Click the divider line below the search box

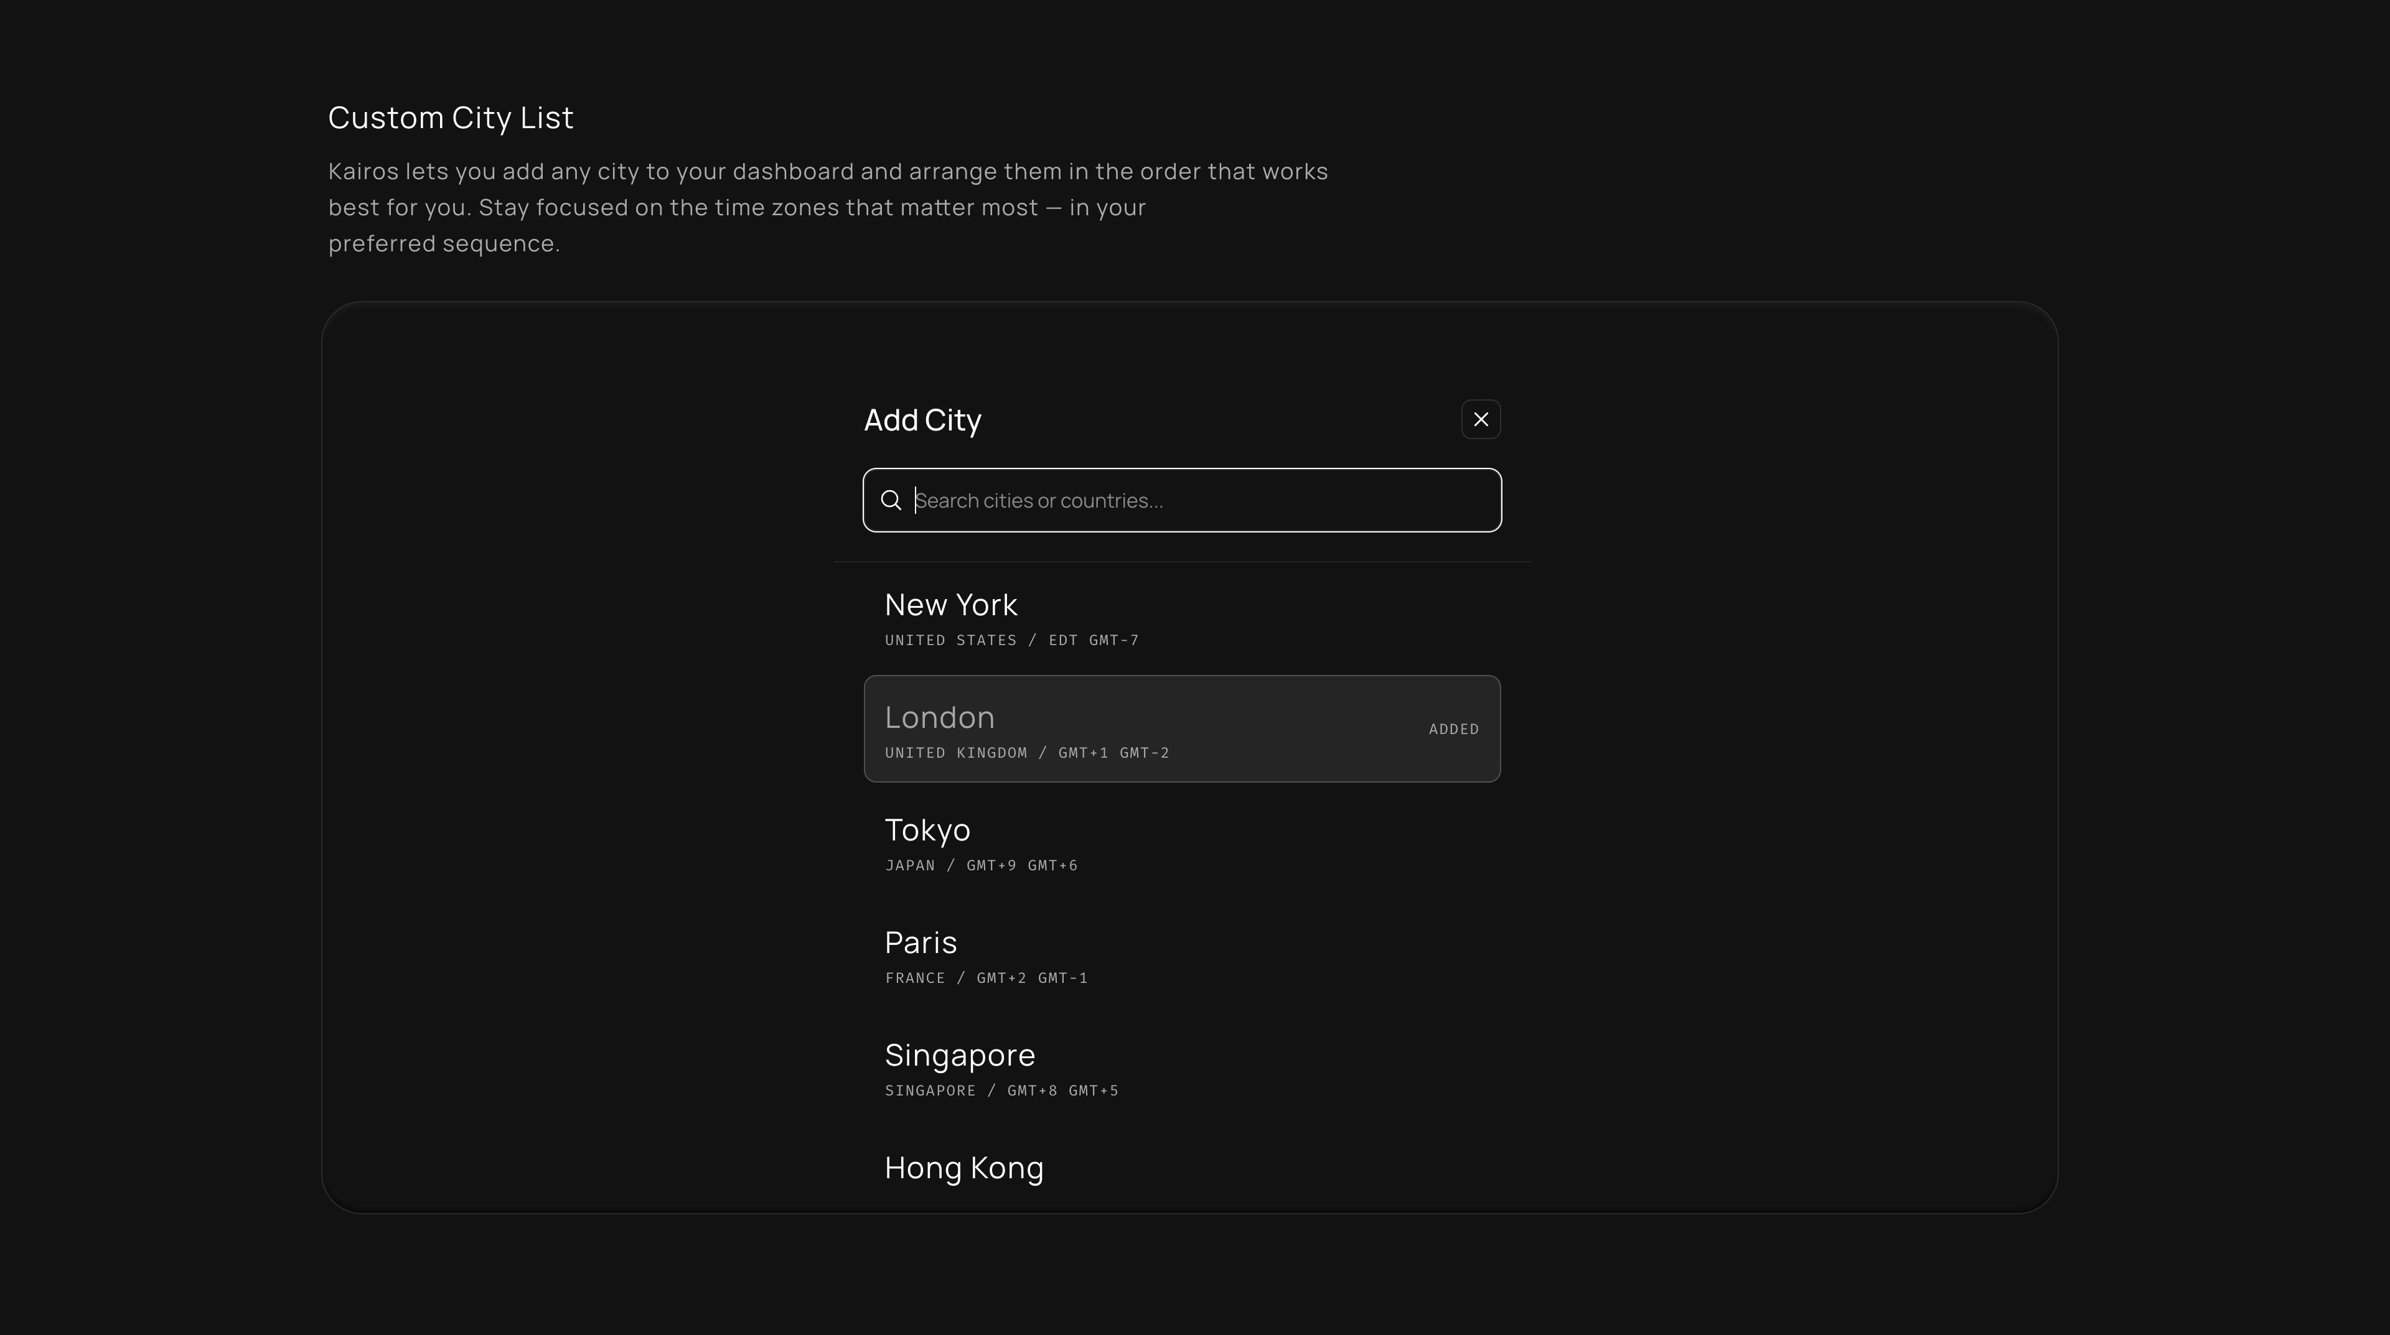pos(1182,562)
